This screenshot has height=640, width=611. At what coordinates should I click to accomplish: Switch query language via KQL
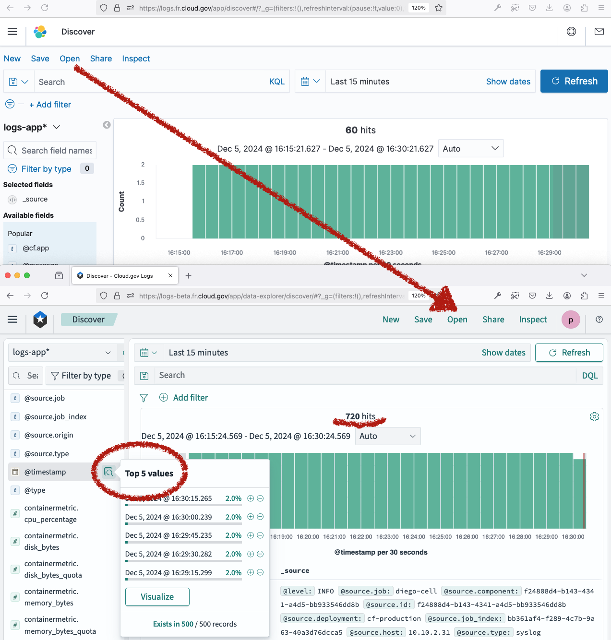pyautogui.click(x=277, y=82)
